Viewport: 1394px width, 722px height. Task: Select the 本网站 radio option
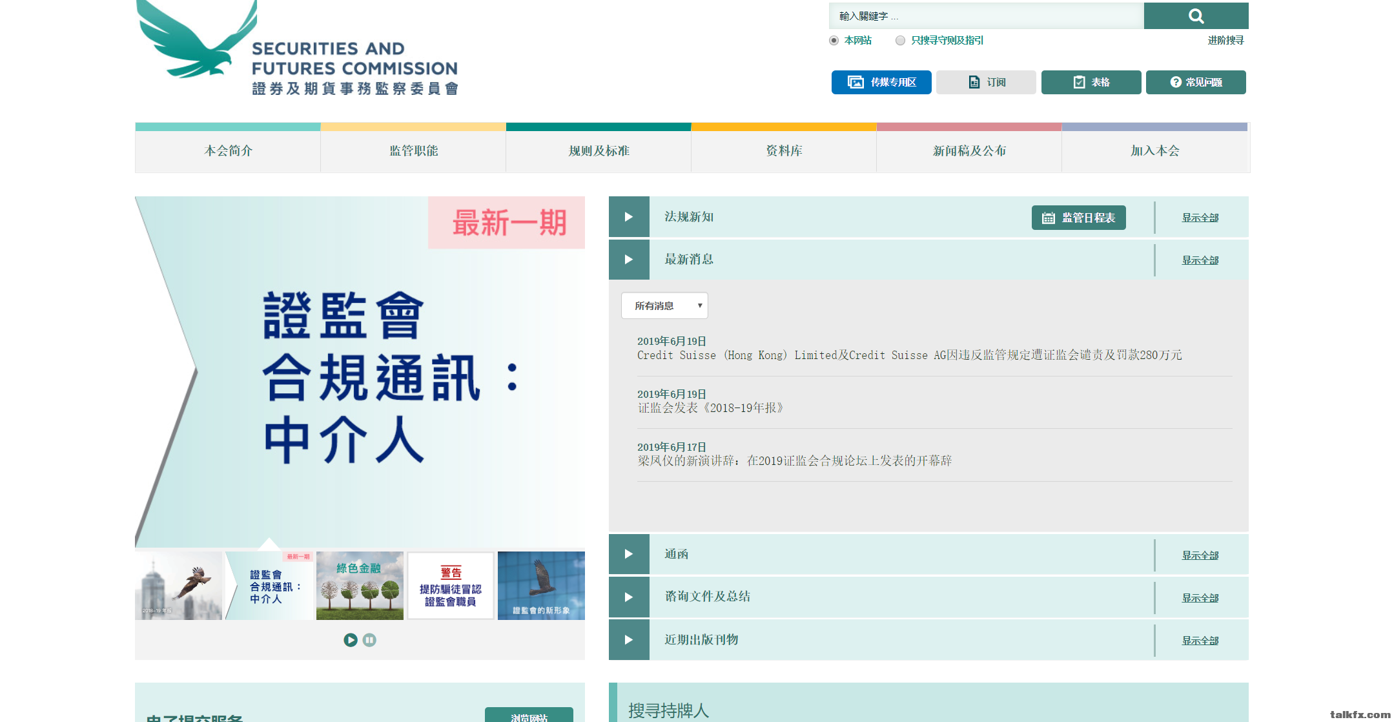point(834,41)
